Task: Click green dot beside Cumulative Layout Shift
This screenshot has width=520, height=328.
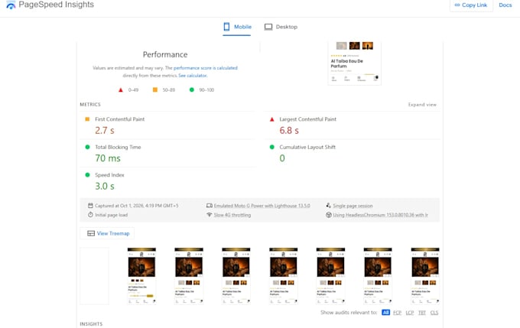Action: (272, 147)
